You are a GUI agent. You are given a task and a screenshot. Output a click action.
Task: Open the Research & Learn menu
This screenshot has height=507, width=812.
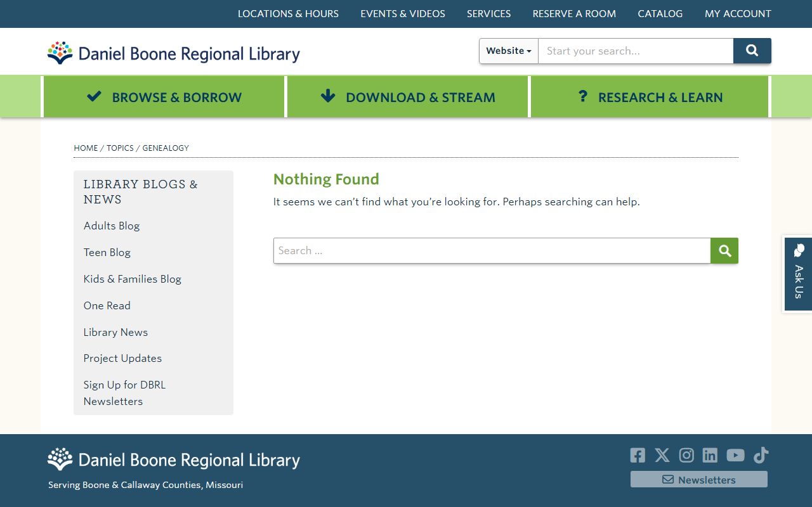(650, 97)
